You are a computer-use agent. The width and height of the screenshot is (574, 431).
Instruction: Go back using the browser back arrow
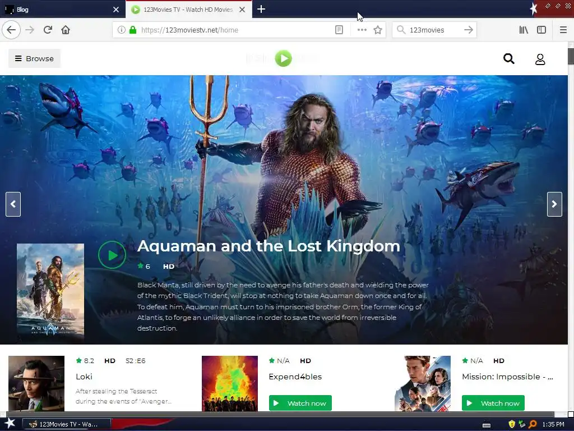tap(11, 30)
